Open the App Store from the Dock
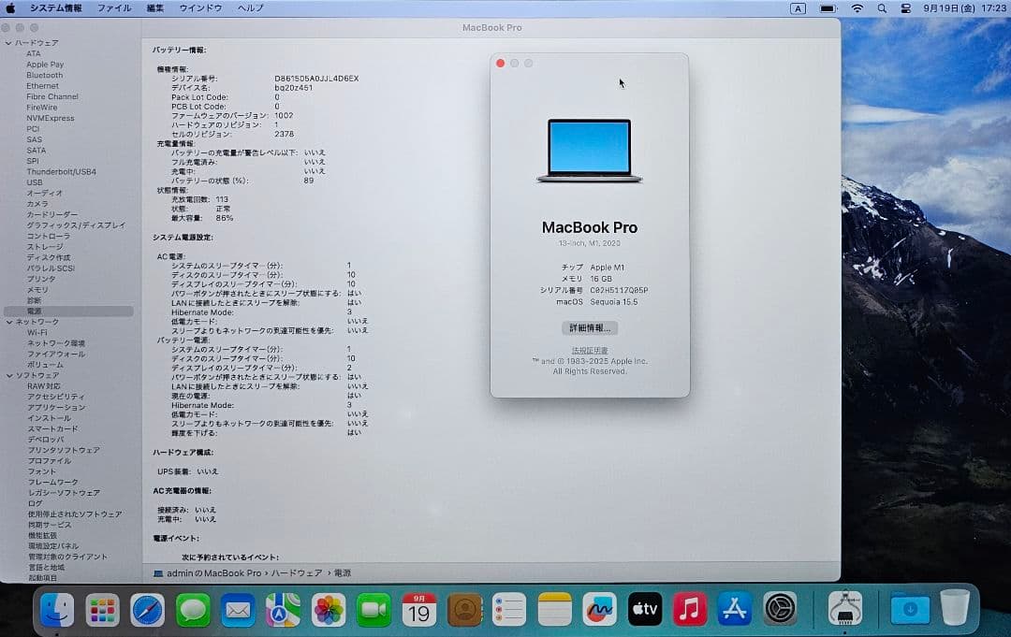This screenshot has height=637, width=1011. pos(734,613)
